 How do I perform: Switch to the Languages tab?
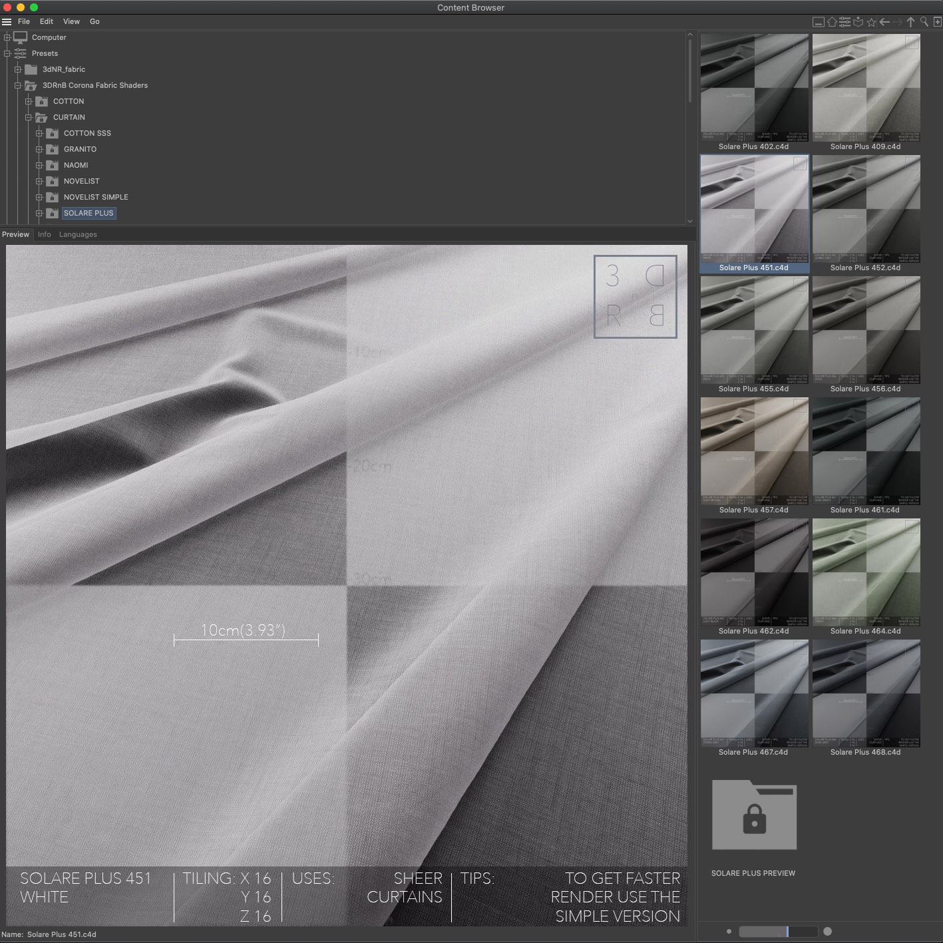78,234
